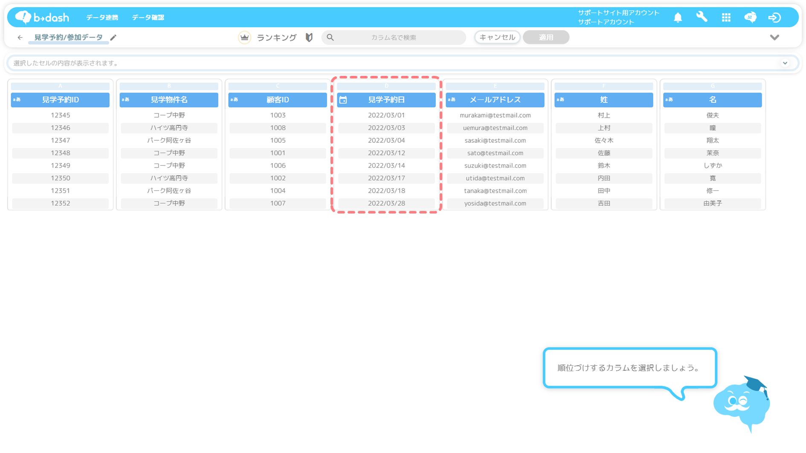This screenshot has width=806, height=453.
Task: Click the notification bell icon
Action: [x=678, y=17]
